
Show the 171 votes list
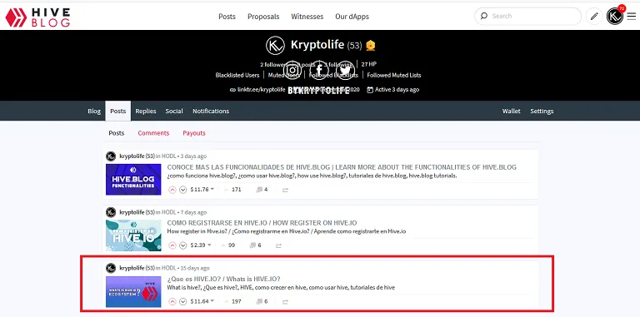click(232, 190)
